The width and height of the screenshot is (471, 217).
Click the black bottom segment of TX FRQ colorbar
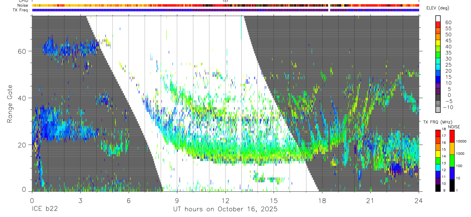click(x=438, y=188)
